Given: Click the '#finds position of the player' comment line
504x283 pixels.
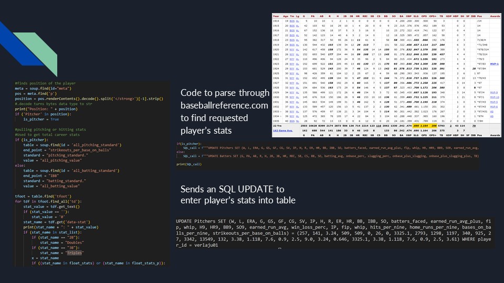Looking at the screenshot, I should [45, 83].
